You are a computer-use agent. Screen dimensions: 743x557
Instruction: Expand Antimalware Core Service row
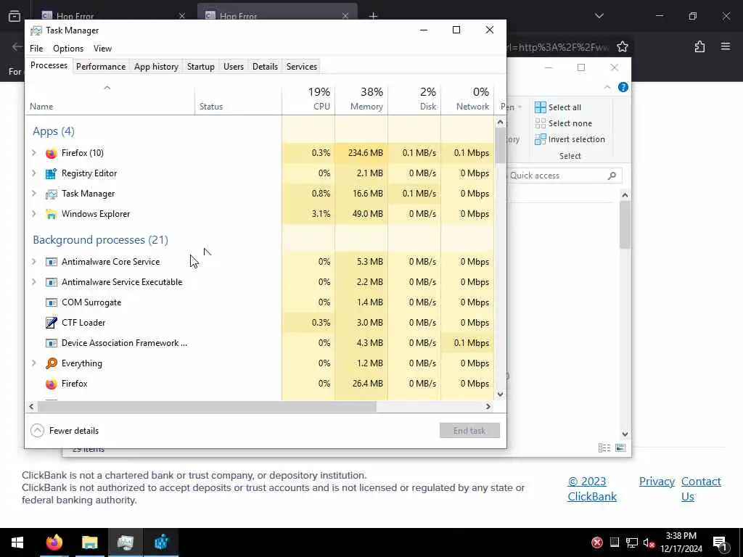tap(34, 261)
